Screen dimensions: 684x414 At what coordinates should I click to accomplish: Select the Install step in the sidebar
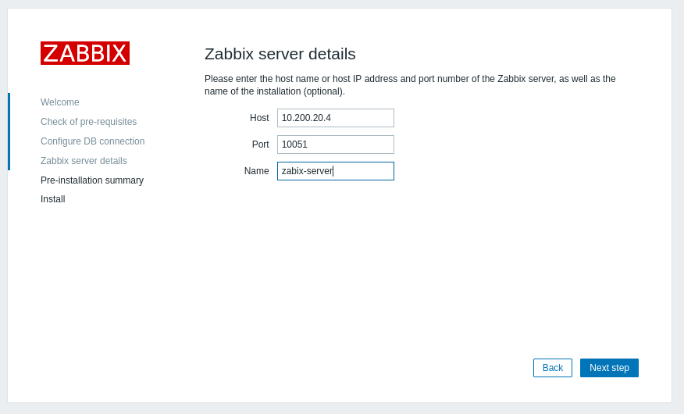[52, 199]
